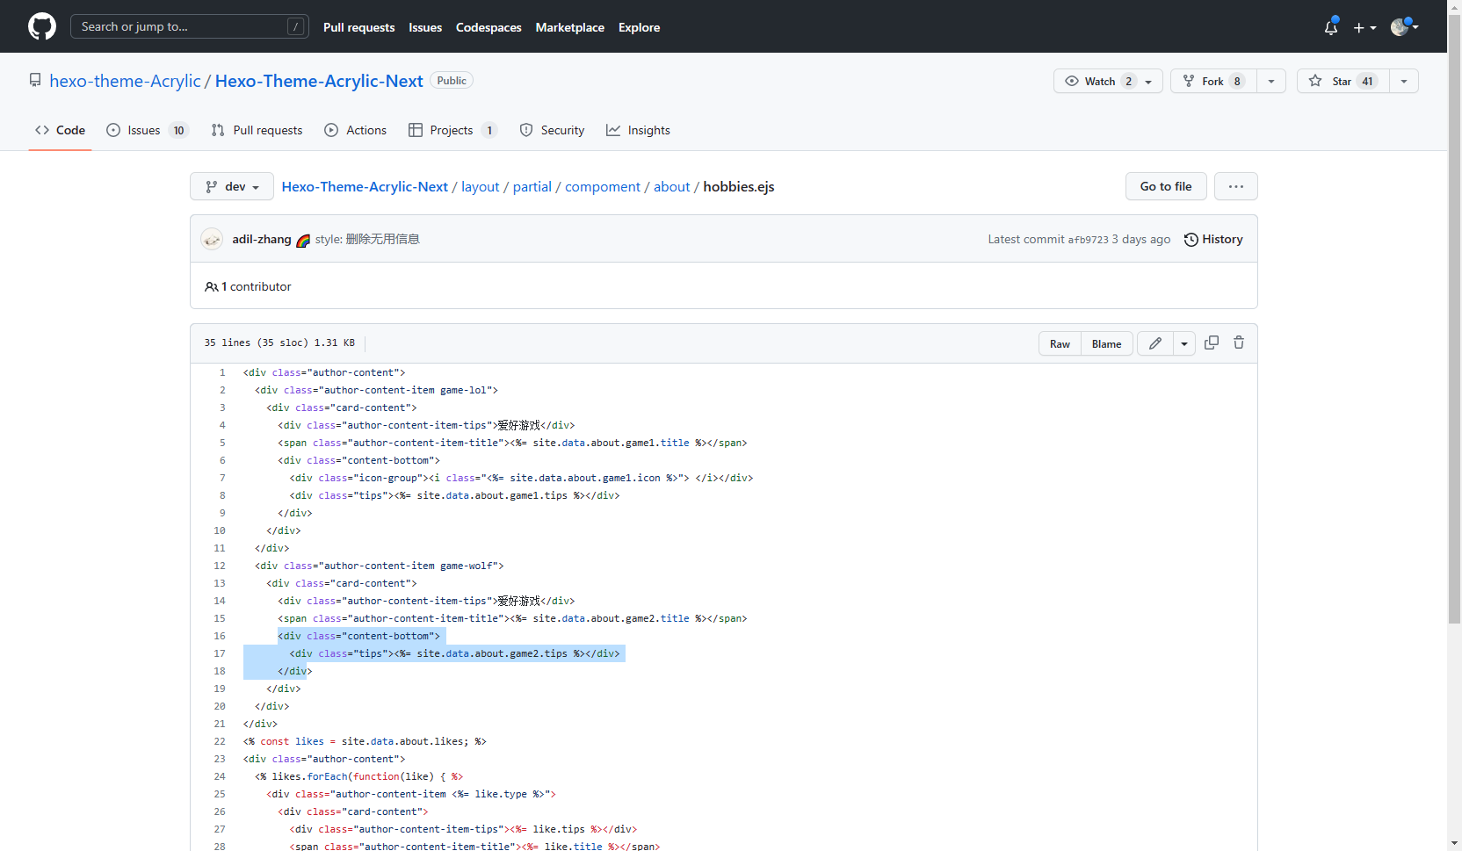Go to partial folder in breadcrumb

coord(532,186)
